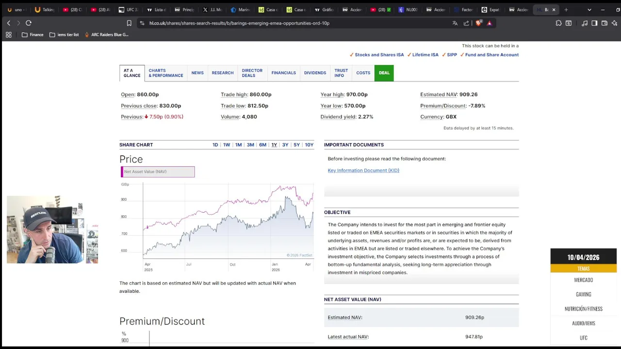Open the Brave Wallet icon

click(x=605, y=23)
